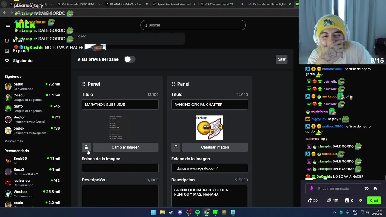Image resolution: width=386 pixels, height=217 pixels.
Task: Open Steam from the taskbar
Action: coord(171,212)
